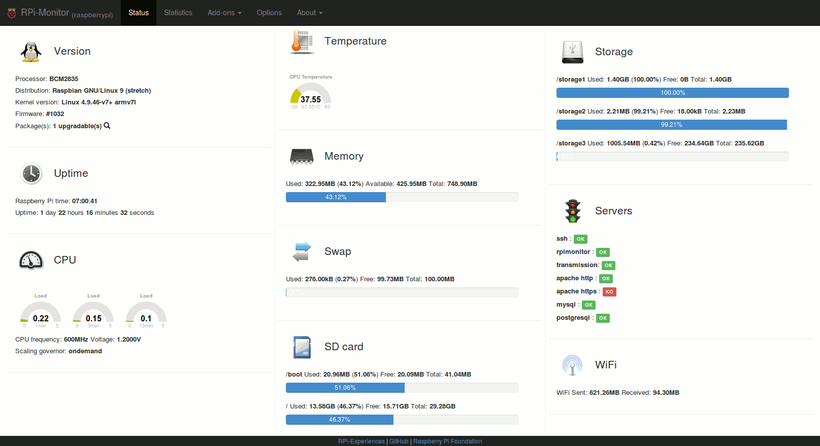Click the WiFi Received 94.30MB value
The height and width of the screenshot is (446, 820).
[666, 393]
